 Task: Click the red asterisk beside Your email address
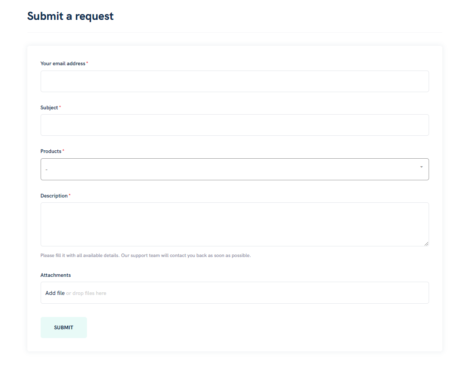tap(87, 63)
